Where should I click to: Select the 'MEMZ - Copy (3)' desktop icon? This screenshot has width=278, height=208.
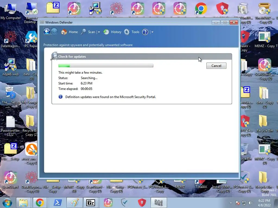coord(74,187)
